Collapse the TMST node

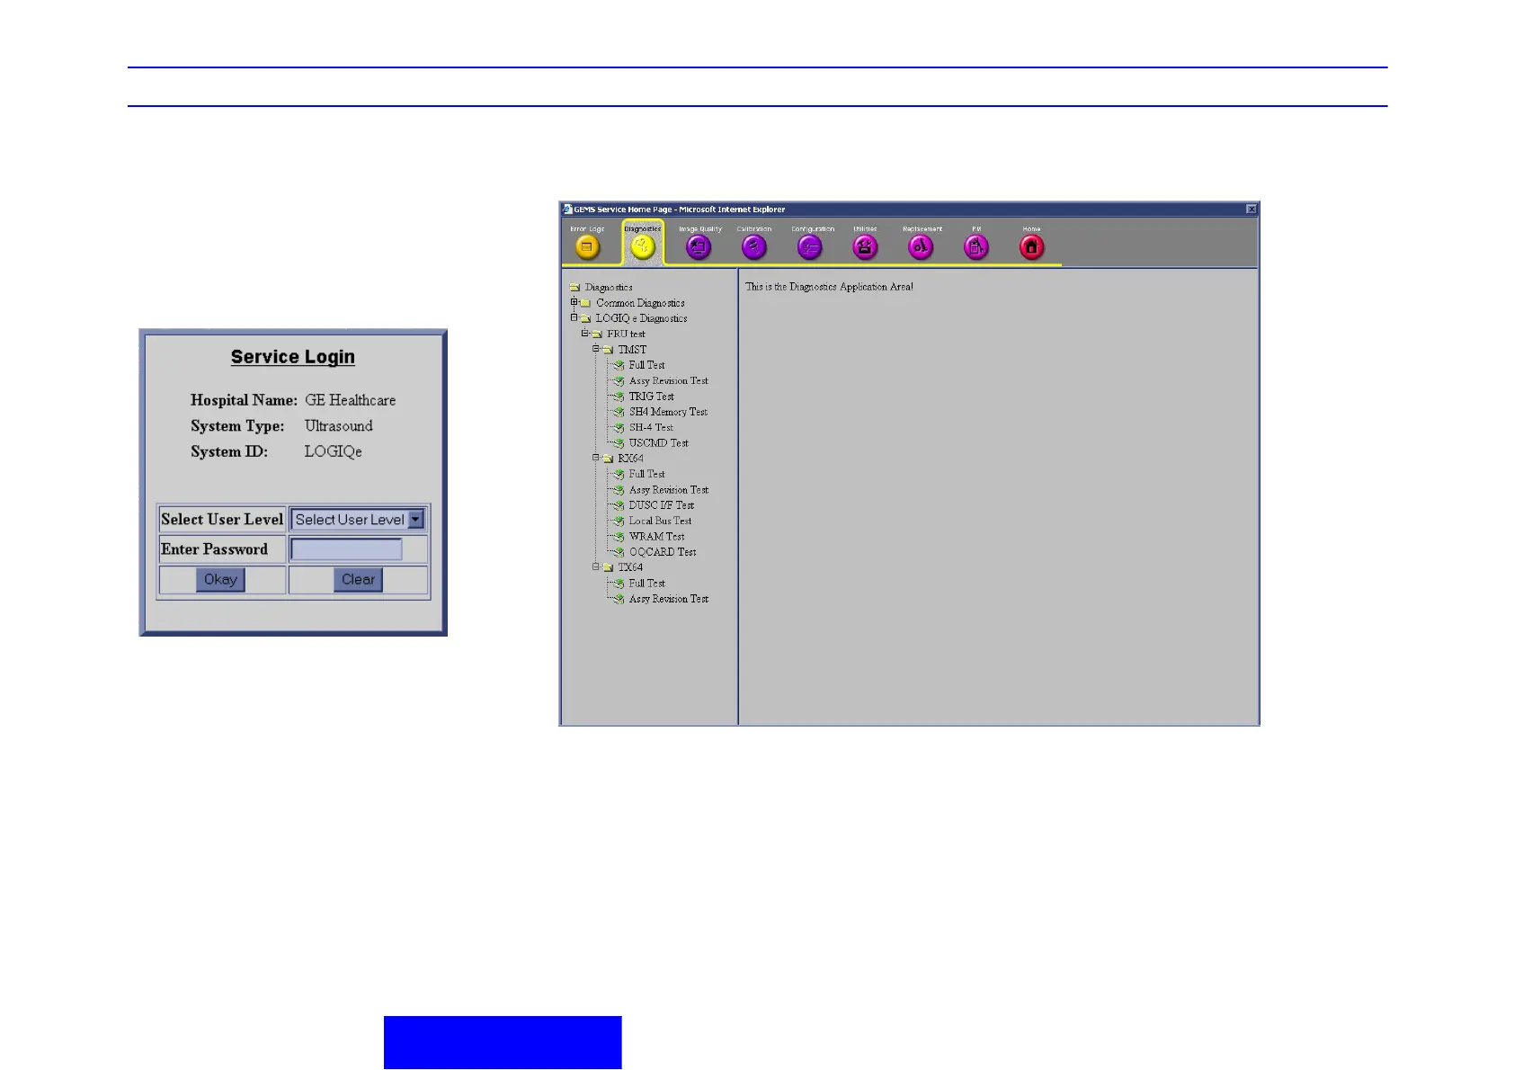595,349
